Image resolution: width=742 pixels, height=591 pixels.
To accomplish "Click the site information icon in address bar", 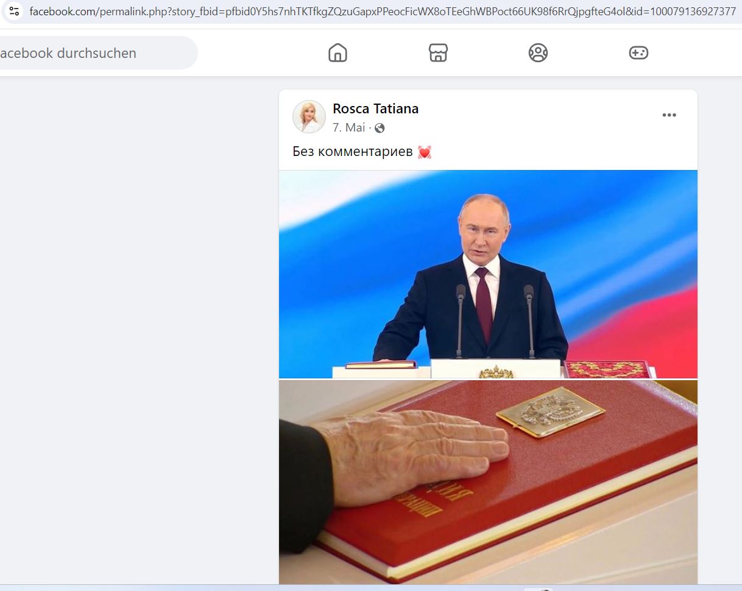I will pyautogui.click(x=15, y=11).
